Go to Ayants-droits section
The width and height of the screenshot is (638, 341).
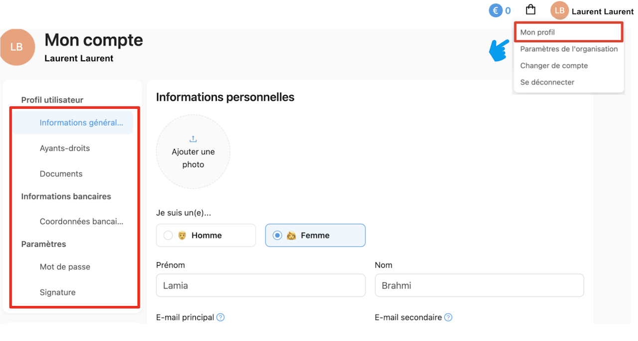tap(65, 148)
